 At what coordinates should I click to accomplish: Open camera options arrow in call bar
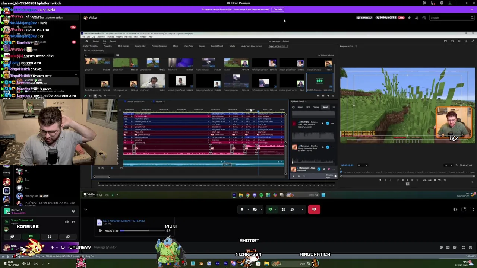pos(260,210)
